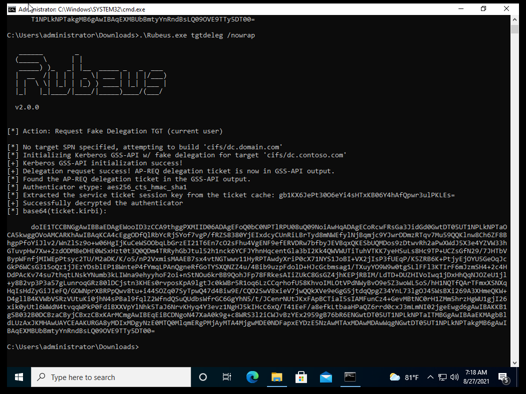Click 'Authenticator etype: aes256_cts_hmac_sha1' line
Viewport: 526px width, 394px height.
point(96,187)
